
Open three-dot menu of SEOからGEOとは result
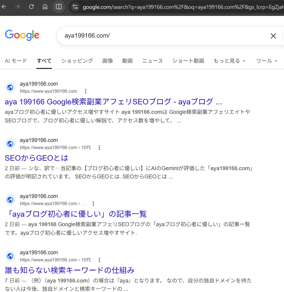point(99,147)
